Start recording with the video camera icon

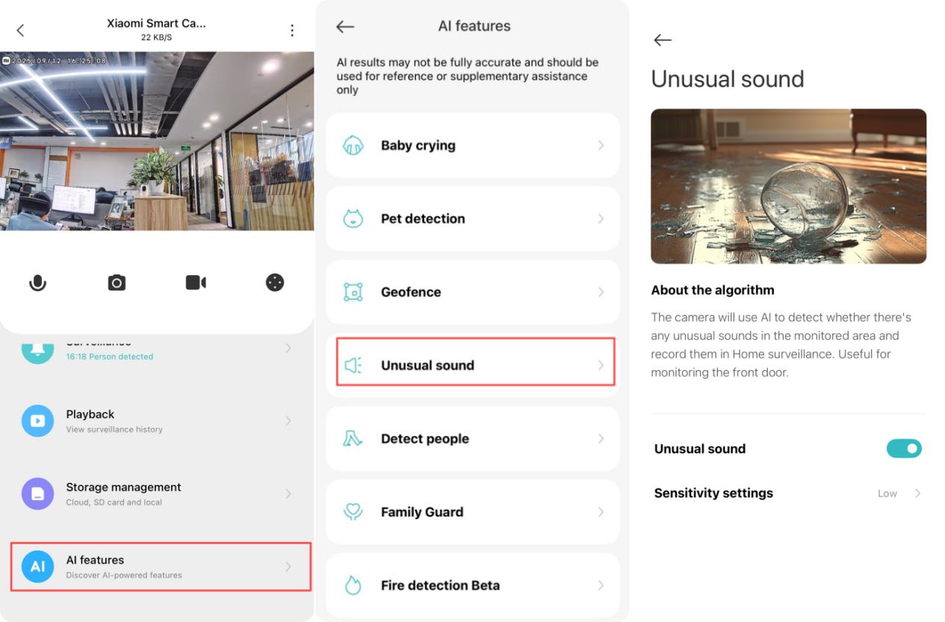196,283
